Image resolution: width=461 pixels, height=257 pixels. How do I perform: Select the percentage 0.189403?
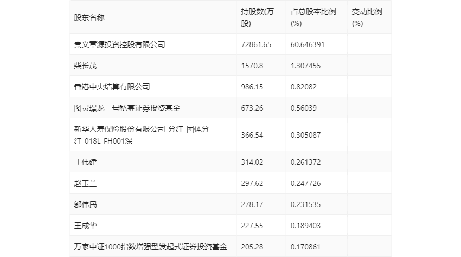(305, 226)
